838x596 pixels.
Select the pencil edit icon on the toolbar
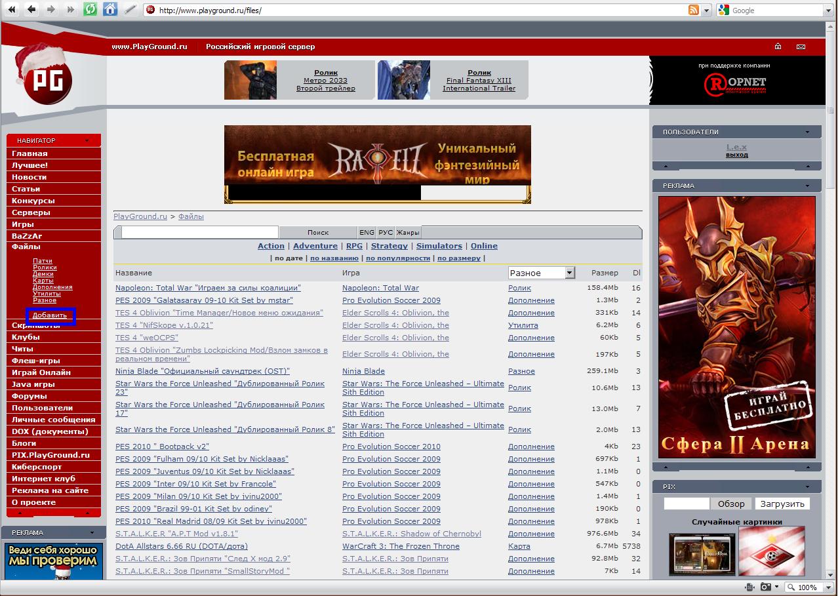pyautogui.click(x=129, y=9)
